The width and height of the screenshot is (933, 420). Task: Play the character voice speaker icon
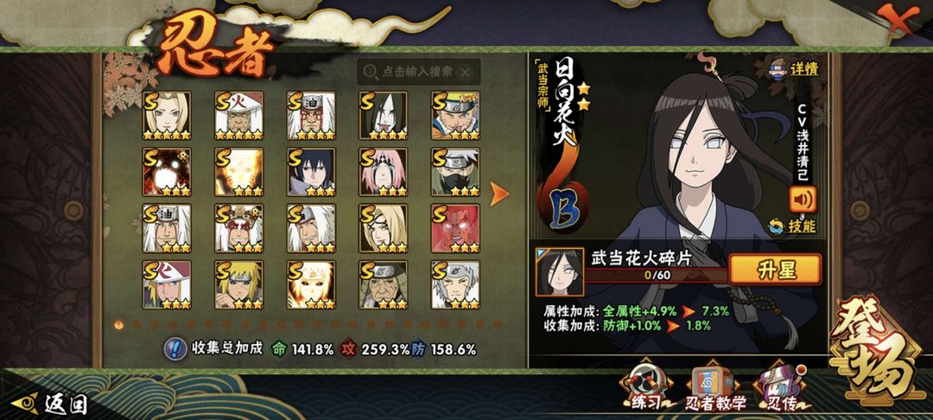(803, 200)
